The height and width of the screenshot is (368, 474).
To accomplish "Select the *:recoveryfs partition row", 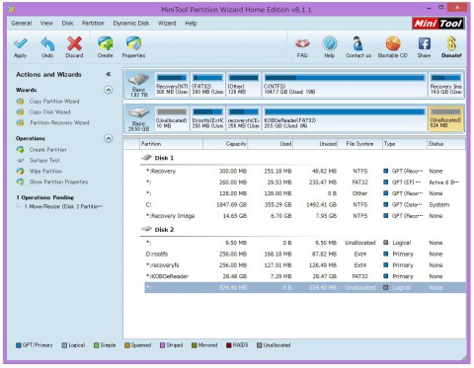I will 305,265.
